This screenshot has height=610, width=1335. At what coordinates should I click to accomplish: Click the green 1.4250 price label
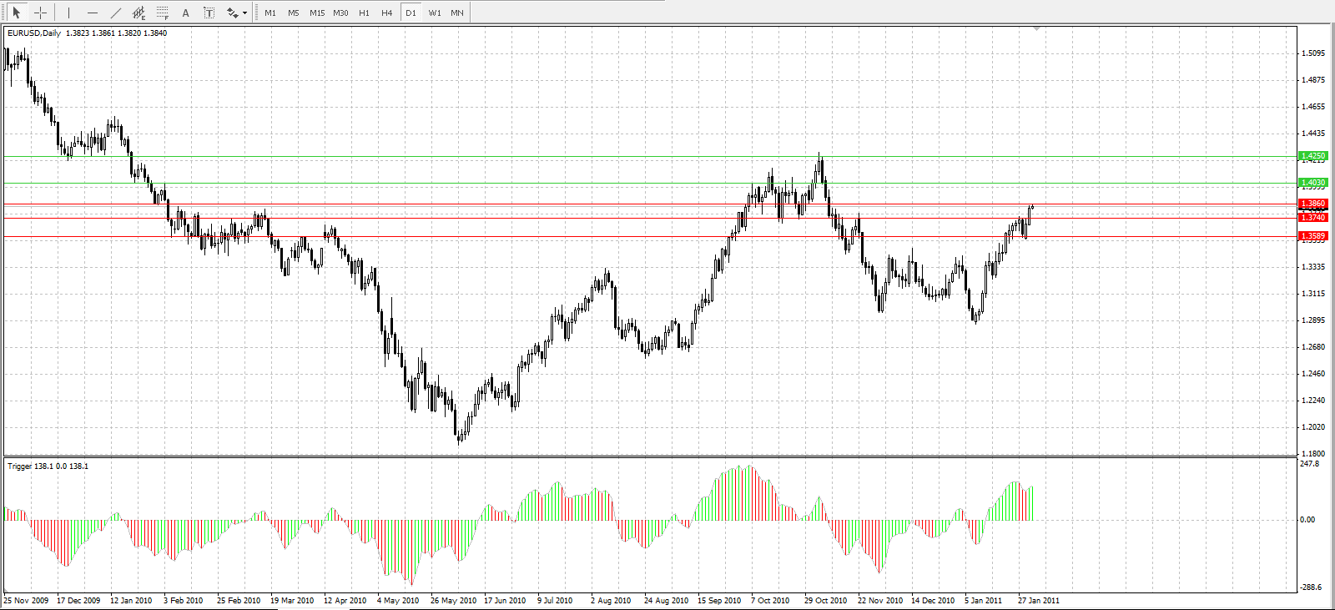pos(1313,156)
